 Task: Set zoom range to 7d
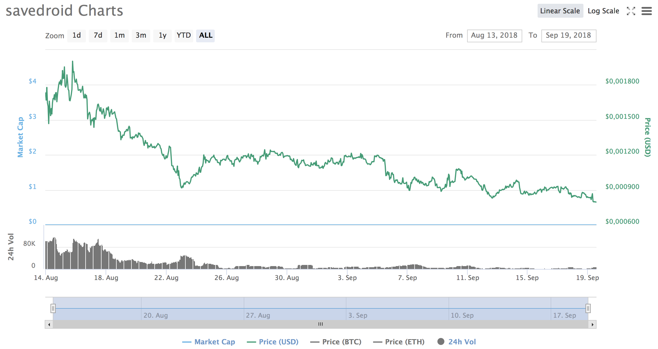click(x=98, y=36)
